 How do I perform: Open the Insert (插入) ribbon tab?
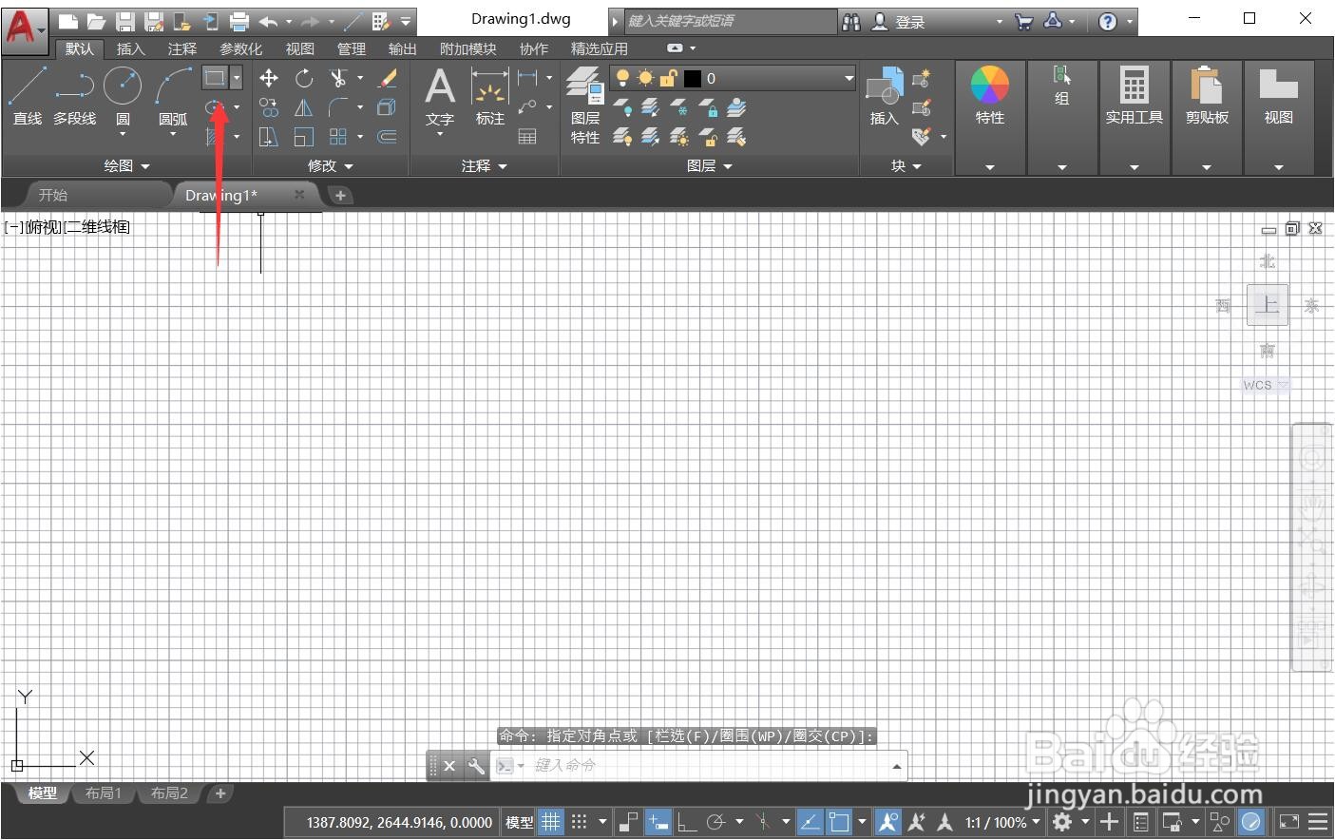(131, 48)
